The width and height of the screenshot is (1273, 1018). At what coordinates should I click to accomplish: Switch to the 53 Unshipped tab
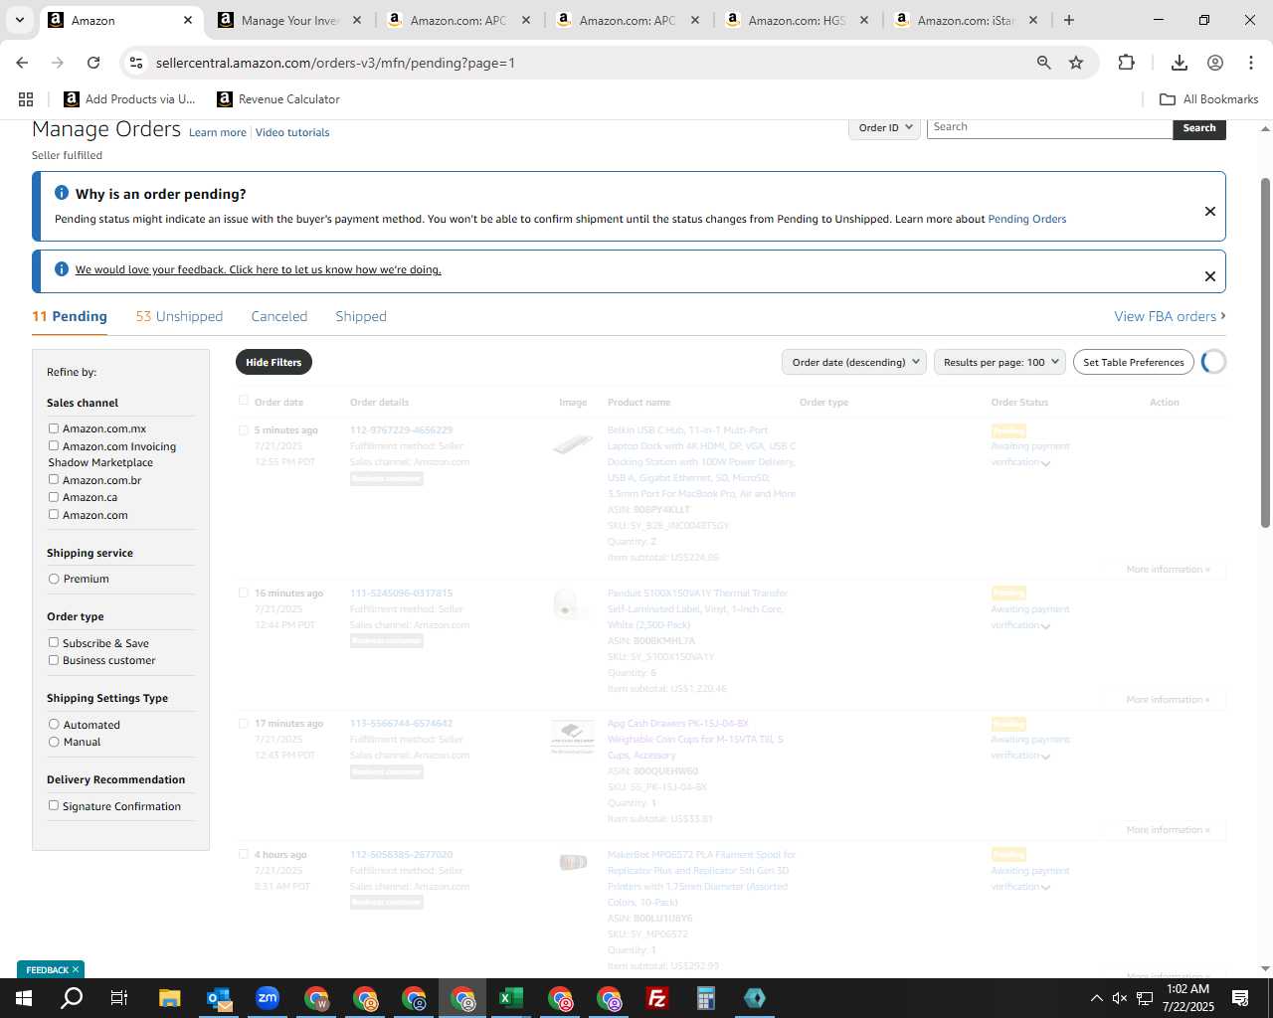(x=179, y=316)
